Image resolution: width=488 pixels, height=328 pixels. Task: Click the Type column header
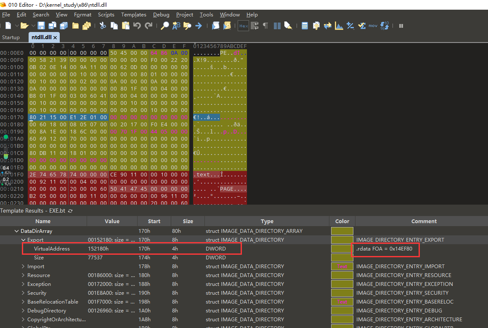click(x=267, y=221)
